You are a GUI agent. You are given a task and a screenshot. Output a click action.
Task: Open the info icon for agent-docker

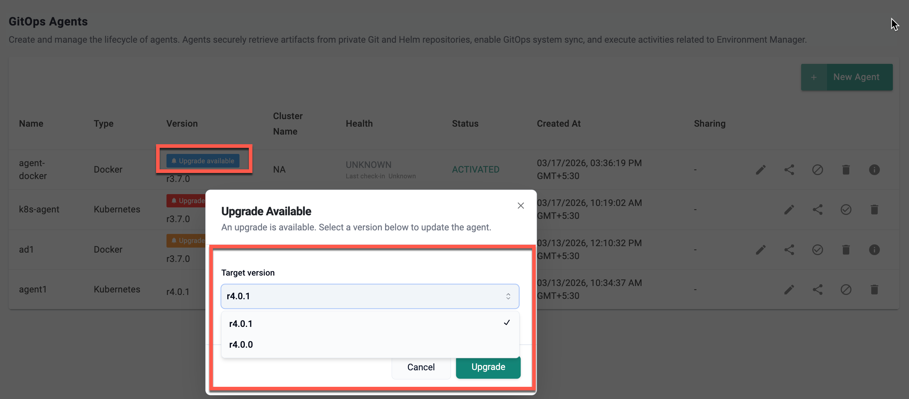click(x=874, y=170)
